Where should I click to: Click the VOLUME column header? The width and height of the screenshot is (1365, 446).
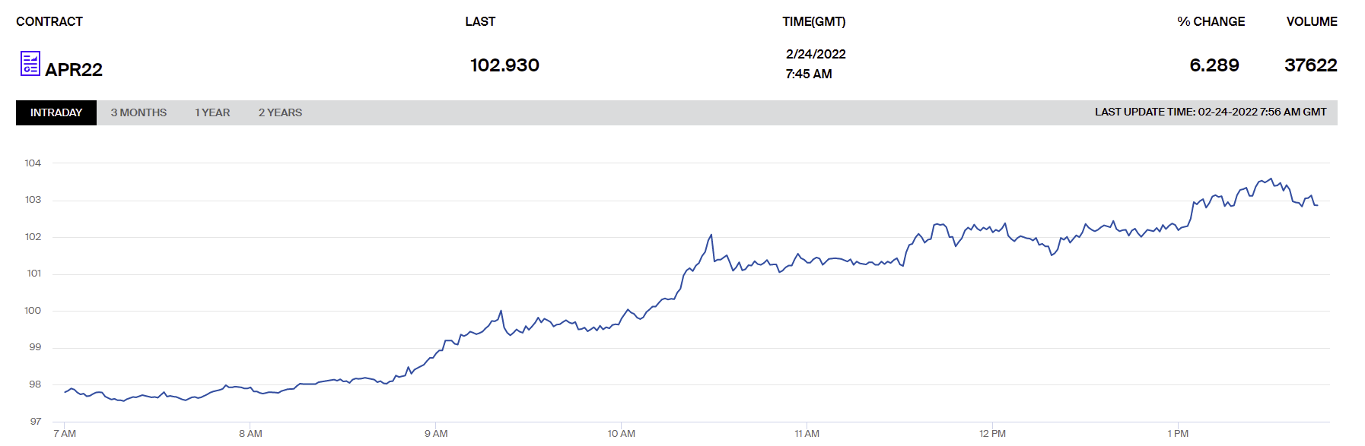(1312, 21)
